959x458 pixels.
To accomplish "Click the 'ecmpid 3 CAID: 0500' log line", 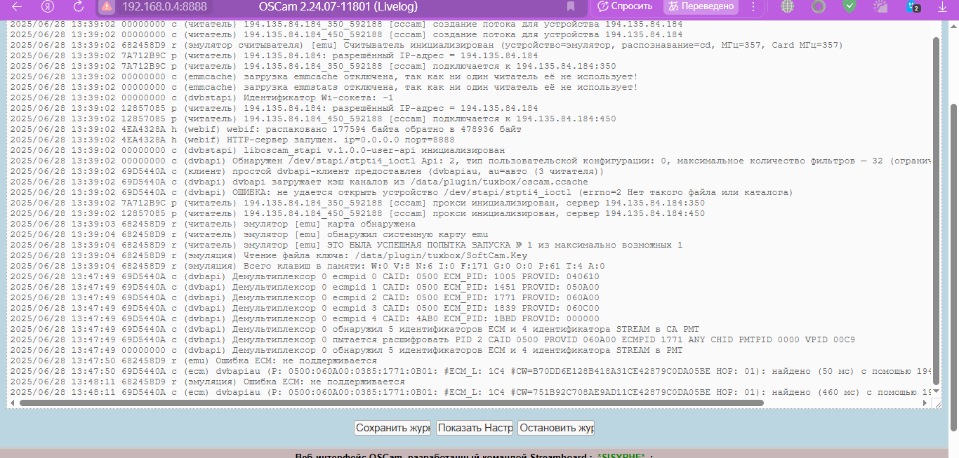I will (305, 308).
